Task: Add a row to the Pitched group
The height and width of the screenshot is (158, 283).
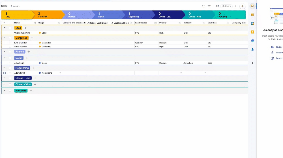Action: pos(29,52)
